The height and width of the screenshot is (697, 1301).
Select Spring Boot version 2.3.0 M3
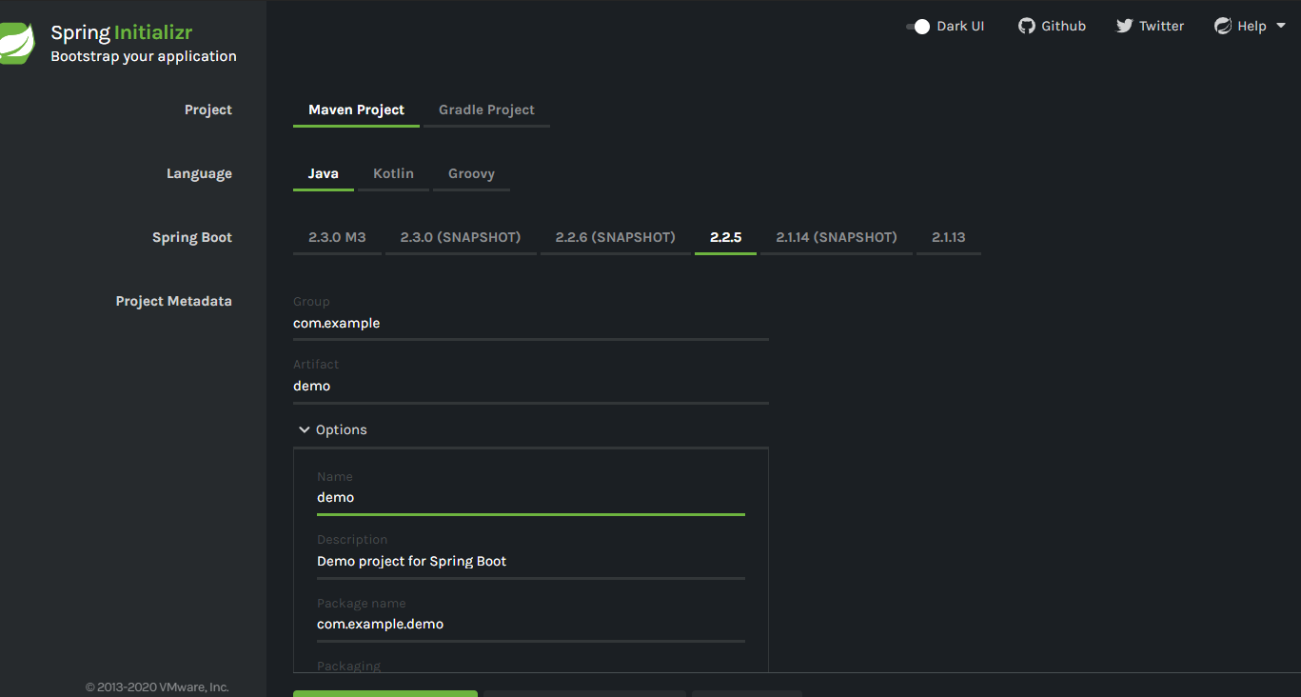337,238
